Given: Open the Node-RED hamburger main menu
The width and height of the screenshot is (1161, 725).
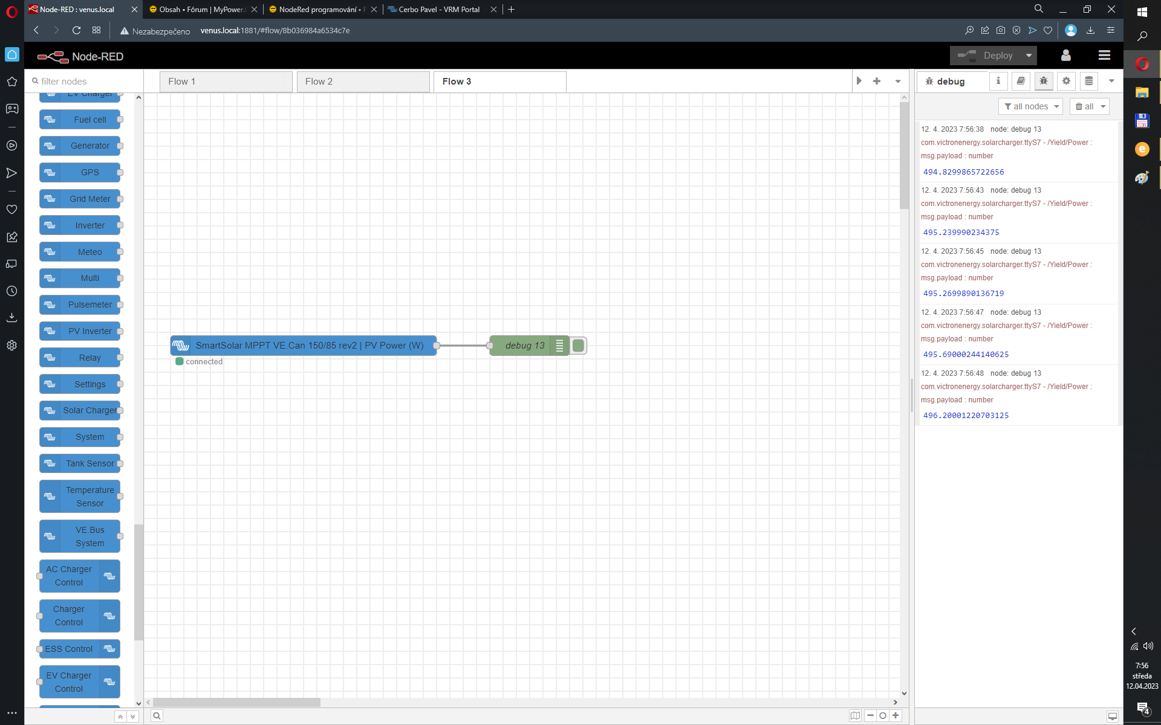Looking at the screenshot, I should pyautogui.click(x=1104, y=56).
